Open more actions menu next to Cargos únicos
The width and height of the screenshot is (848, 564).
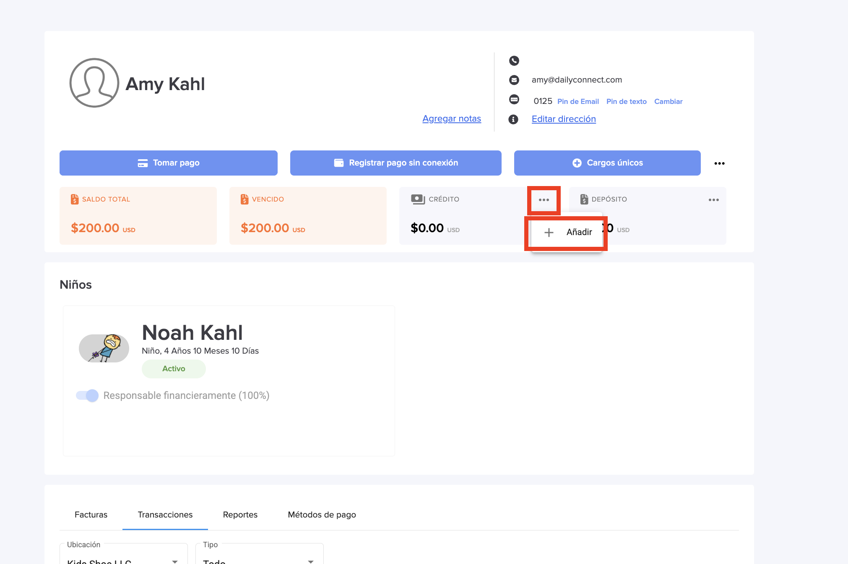(719, 163)
